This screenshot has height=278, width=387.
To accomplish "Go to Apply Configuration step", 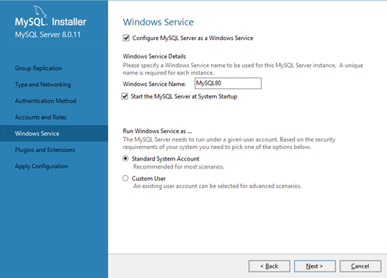I will click(x=41, y=166).
